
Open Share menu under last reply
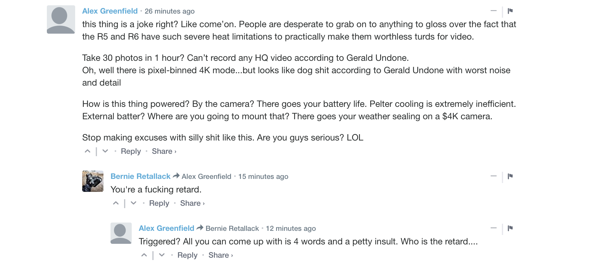click(x=221, y=255)
